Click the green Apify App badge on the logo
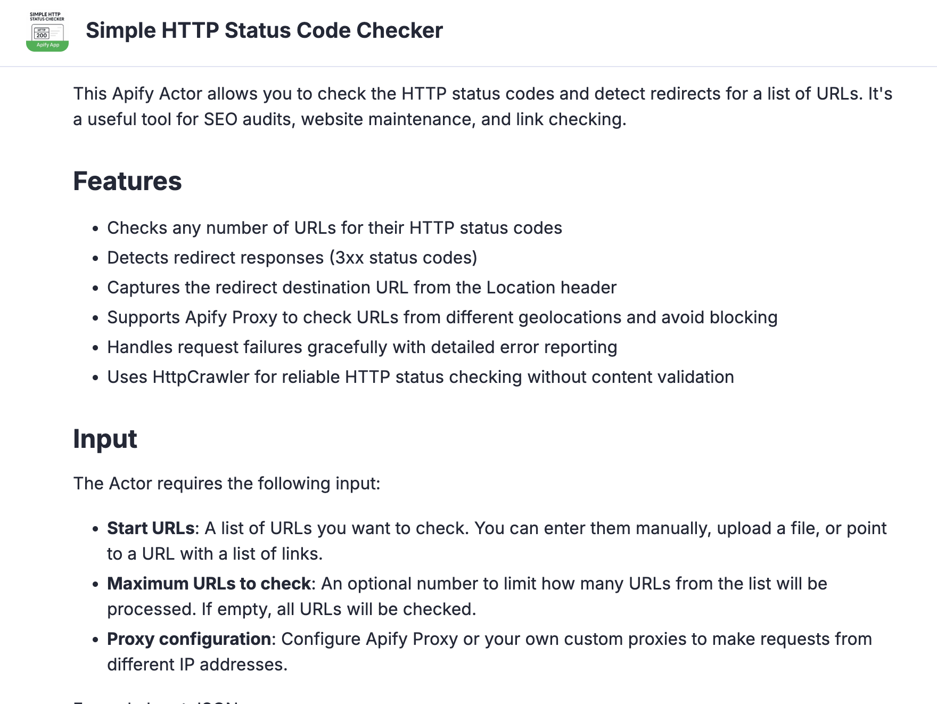Viewport: 937px width, 704px height. tap(47, 45)
